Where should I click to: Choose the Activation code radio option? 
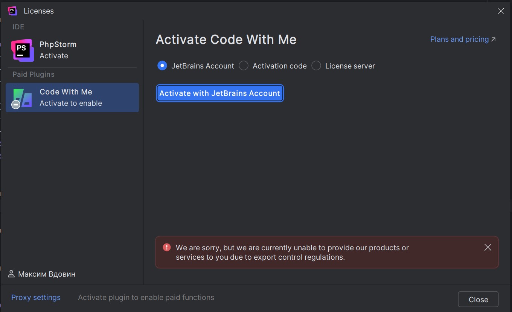pos(244,66)
